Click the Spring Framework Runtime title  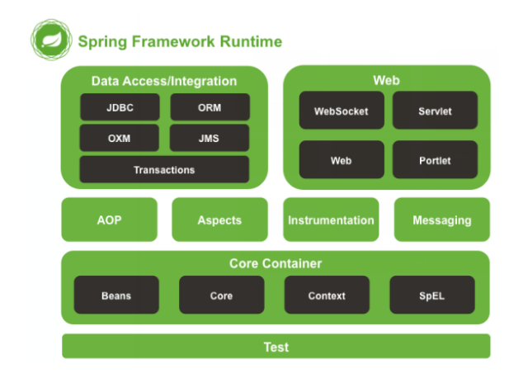click(180, 42)
